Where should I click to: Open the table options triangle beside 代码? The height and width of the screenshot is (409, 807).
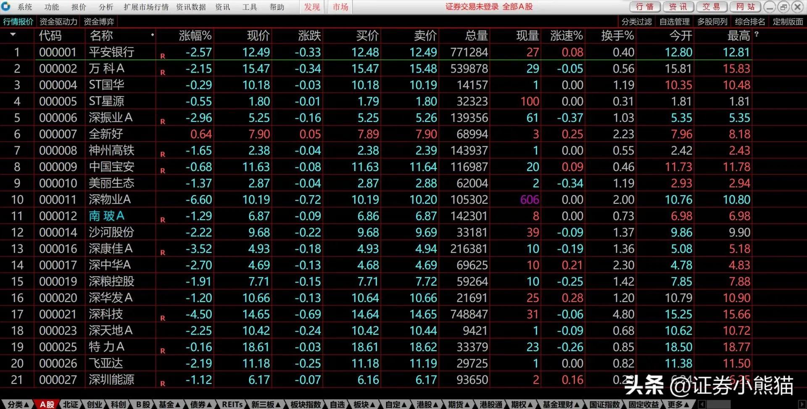(x=13, y=35)
